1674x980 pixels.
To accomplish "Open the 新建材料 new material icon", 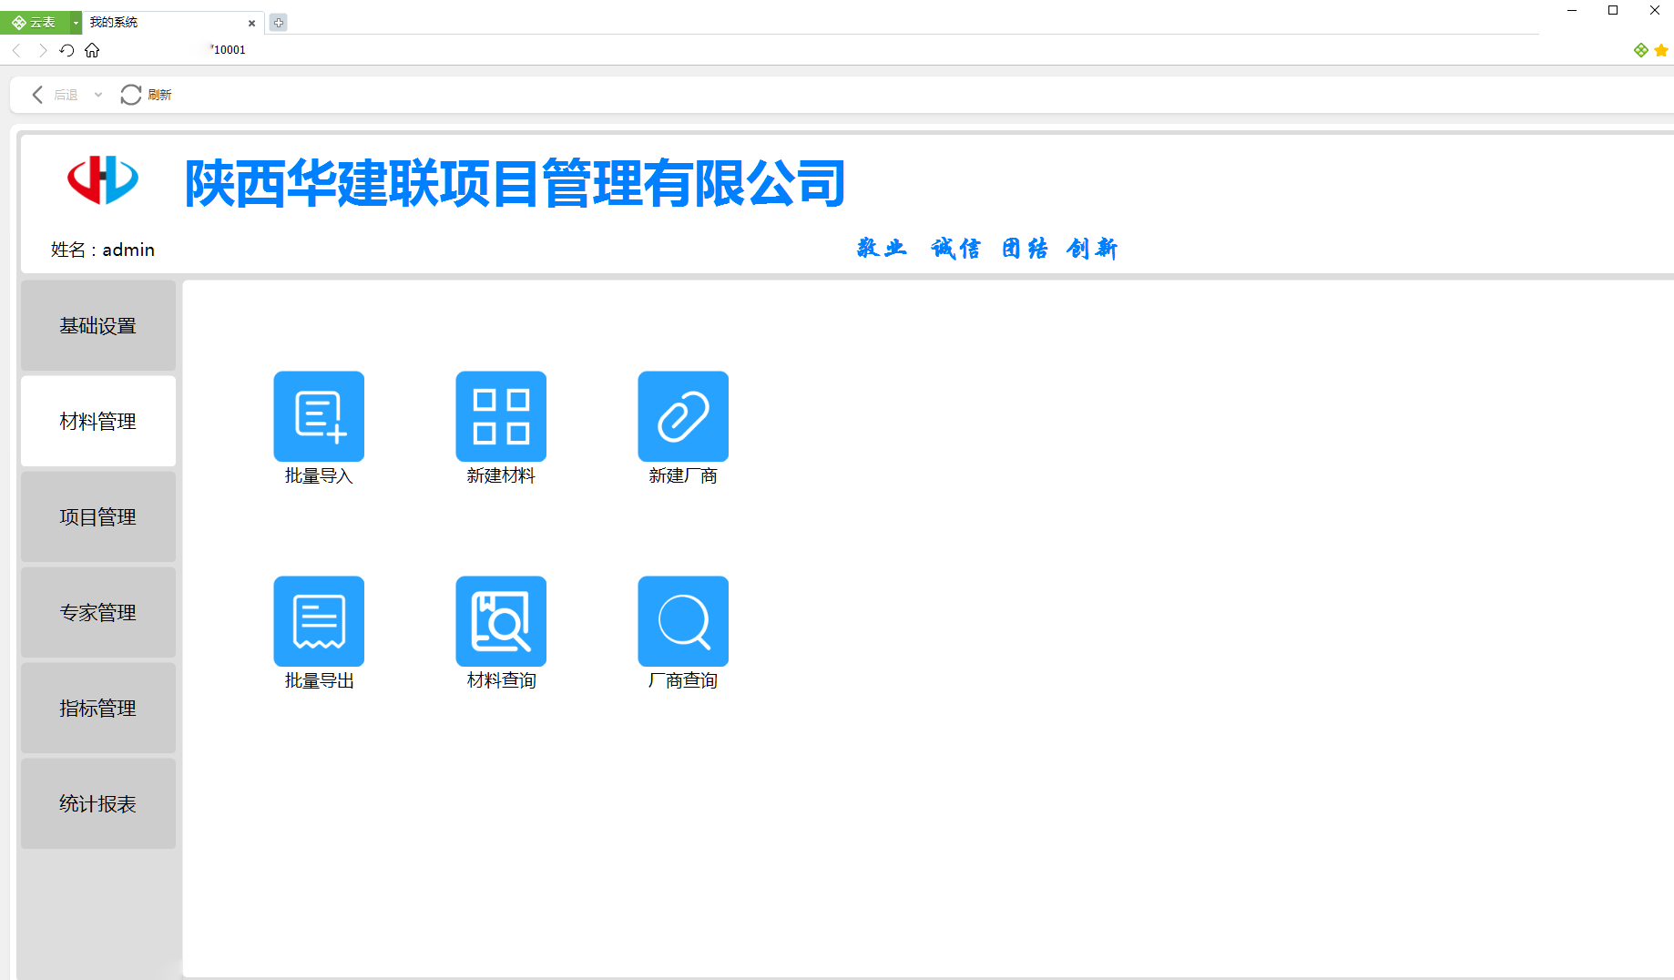I will [501, 416].
